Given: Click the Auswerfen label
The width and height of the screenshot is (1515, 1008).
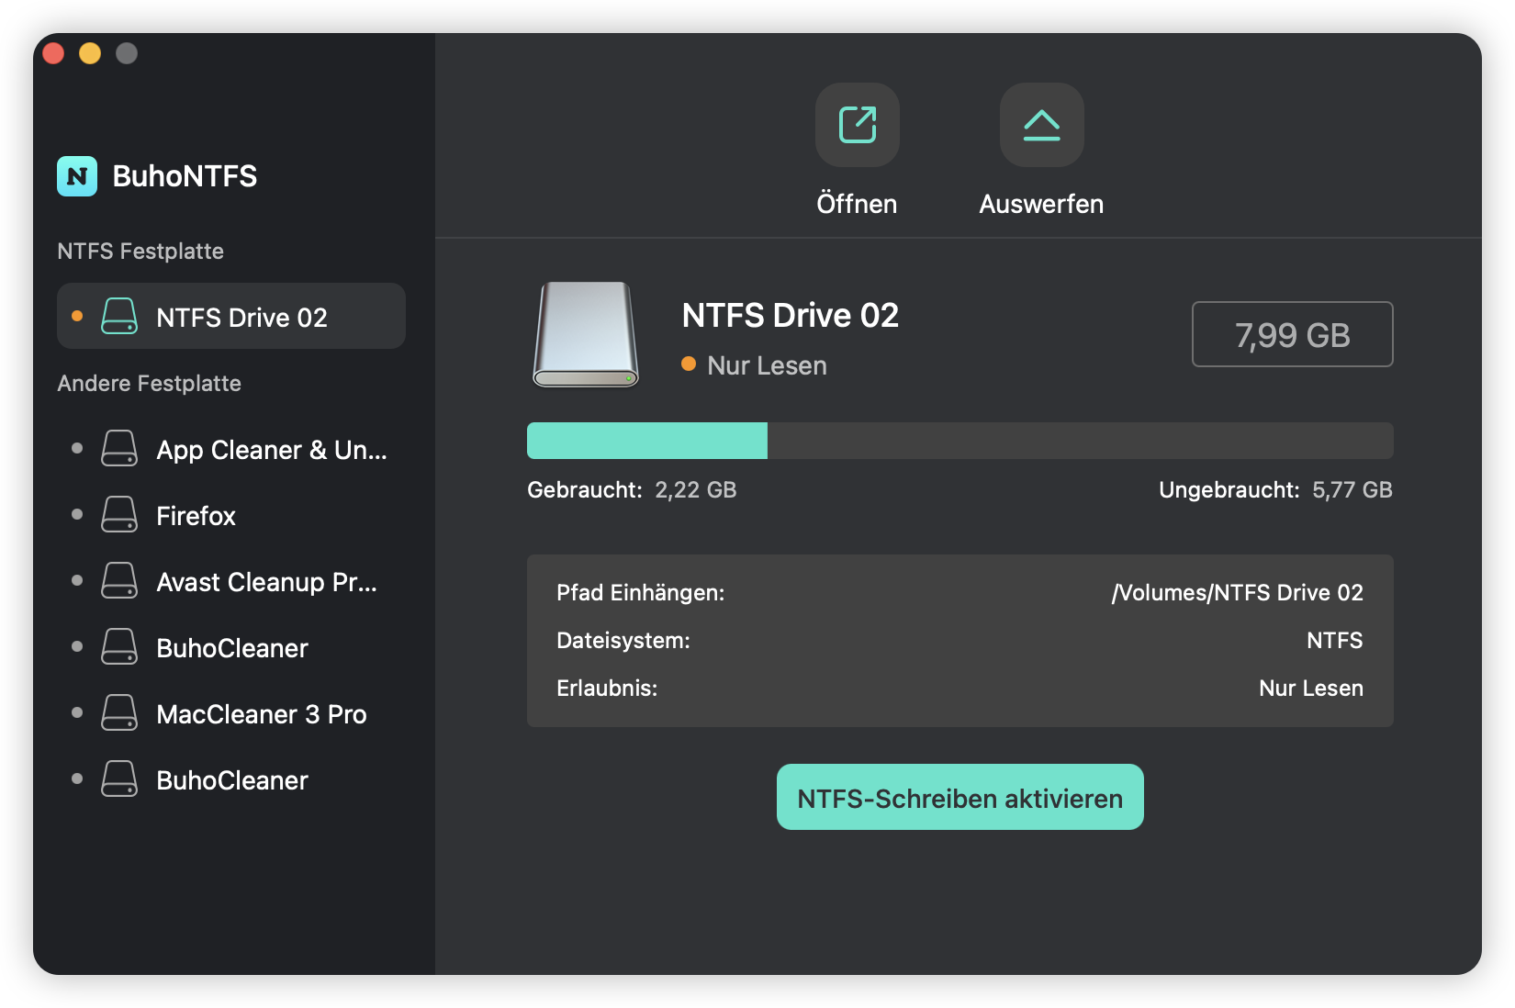Looking at the screenshot, I should 1041,204.
